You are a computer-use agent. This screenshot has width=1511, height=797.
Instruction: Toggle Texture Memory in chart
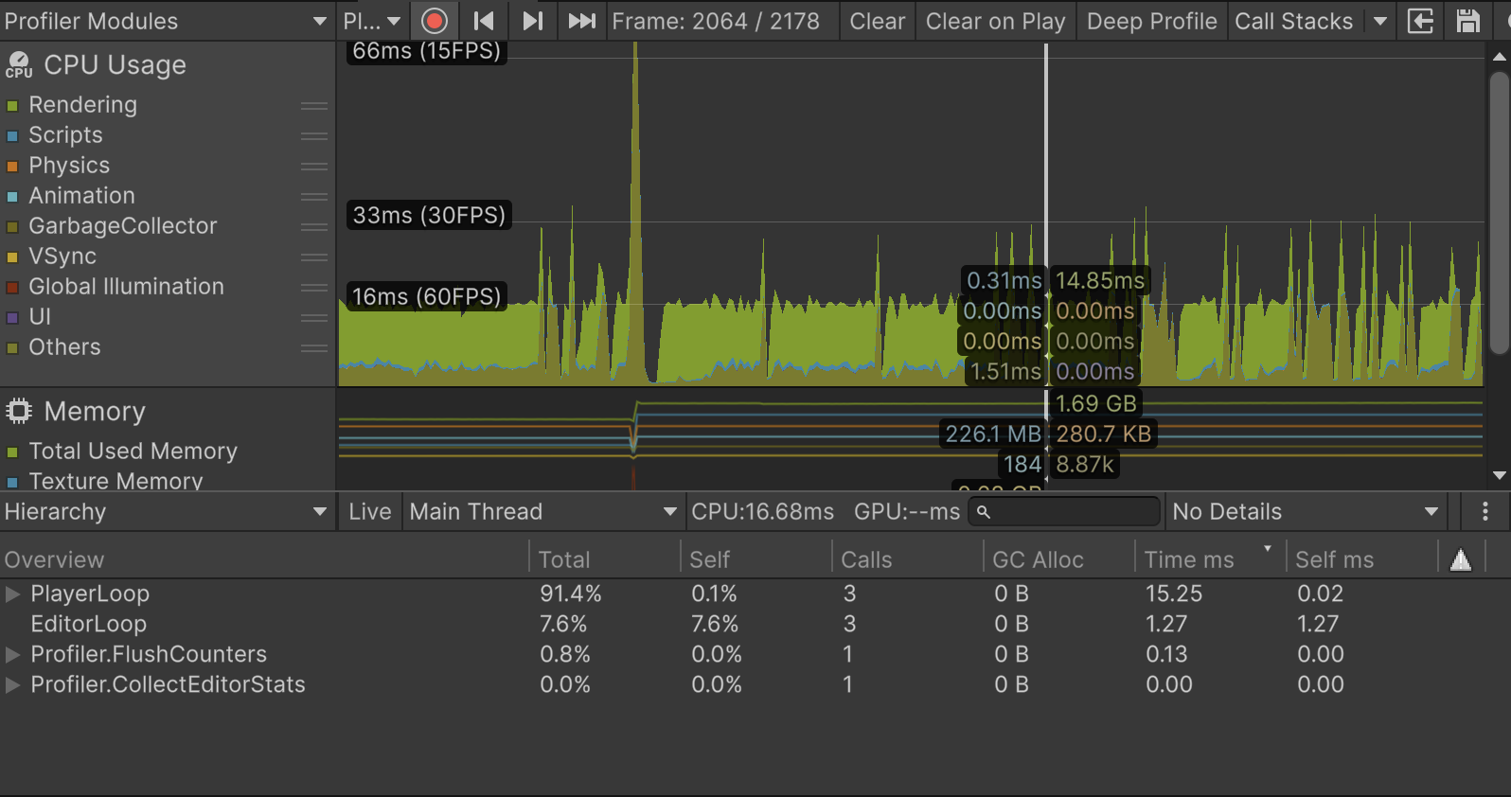point(12,483)
